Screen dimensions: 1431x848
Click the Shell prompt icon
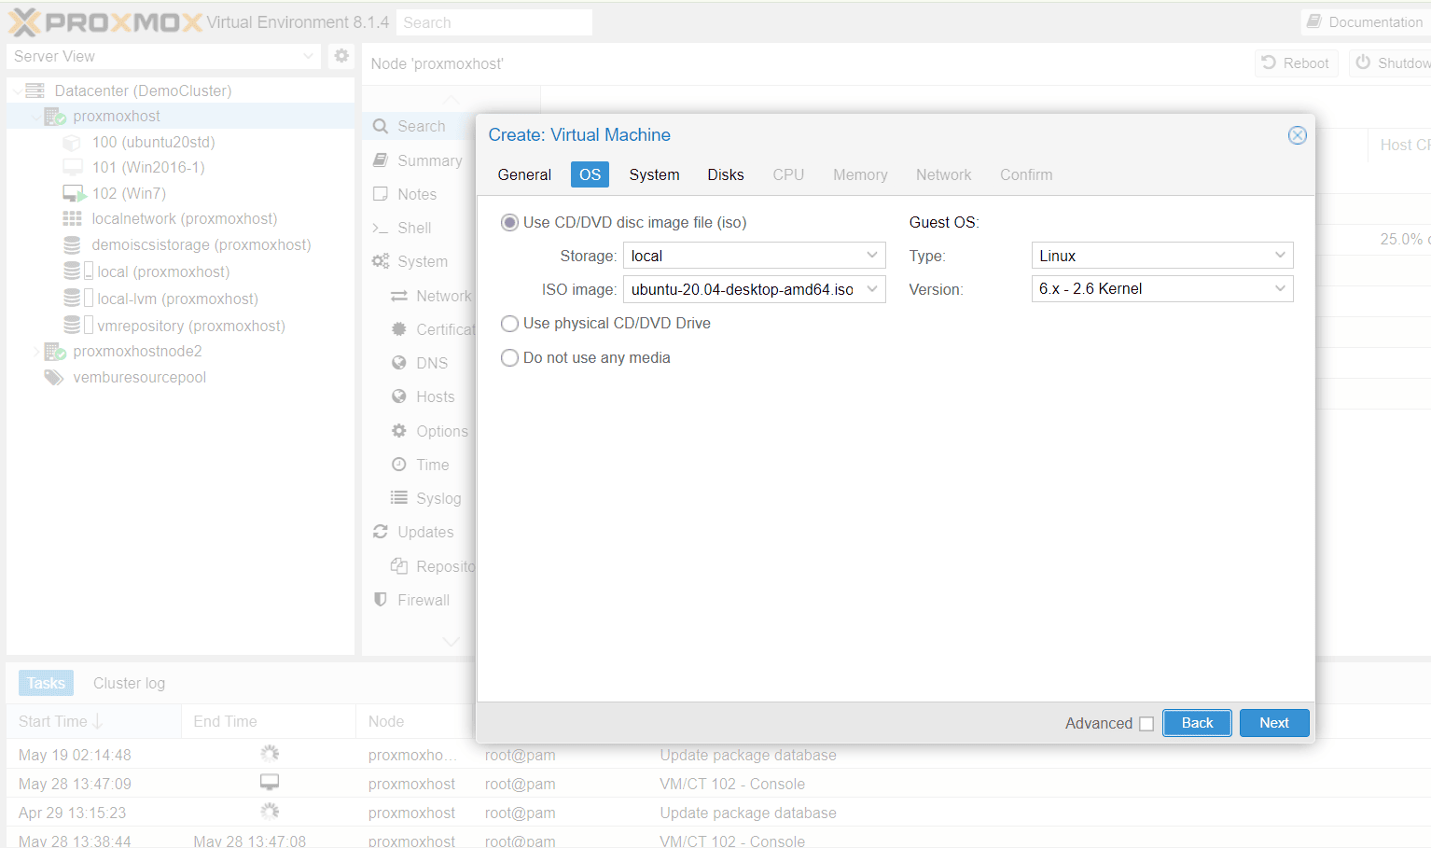pyautogui.click(x=381, y=228)
